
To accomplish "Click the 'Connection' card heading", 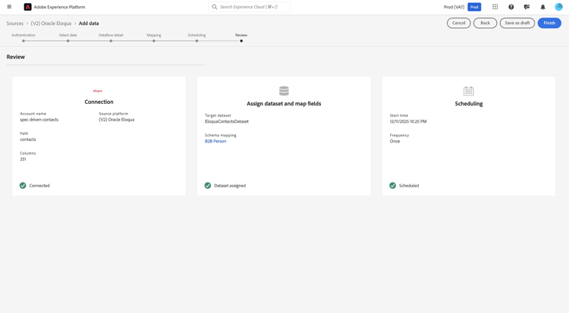I will (x=99, y=102).
